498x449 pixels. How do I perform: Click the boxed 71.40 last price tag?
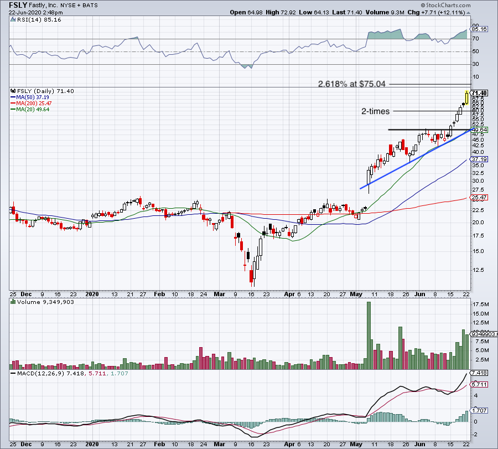(x=479, y=93)
